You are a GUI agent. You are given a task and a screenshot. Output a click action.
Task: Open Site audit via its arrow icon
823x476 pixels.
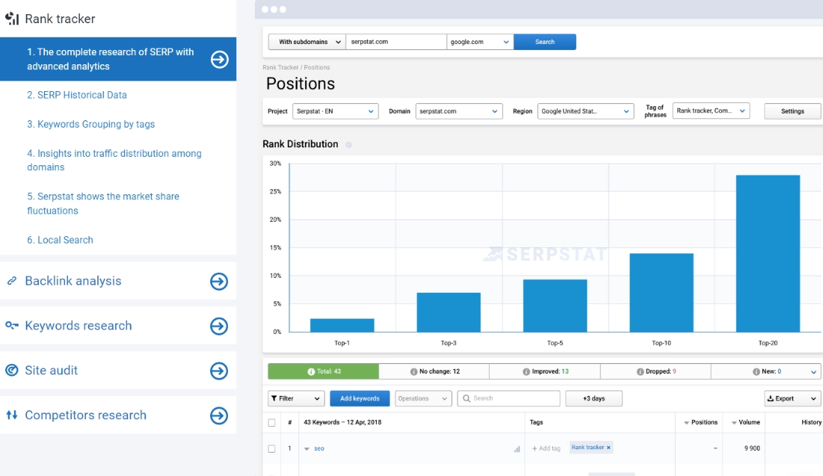[x=218, y=371]
